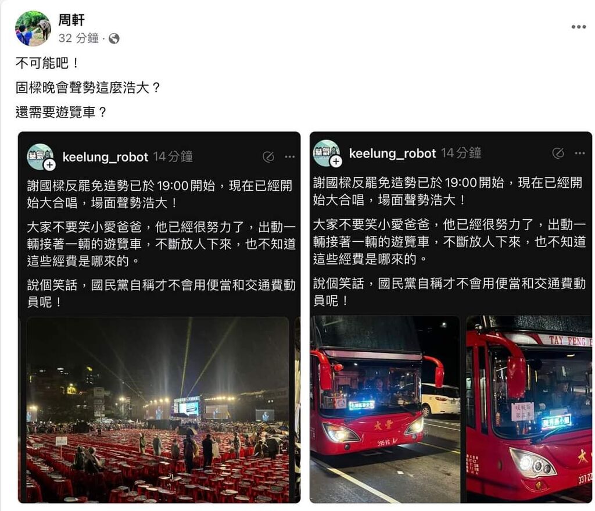Click the left thread's 14分鐘 timestamp
The width and height of the screenshot is (595, 511).
click(x=173, y=157)
